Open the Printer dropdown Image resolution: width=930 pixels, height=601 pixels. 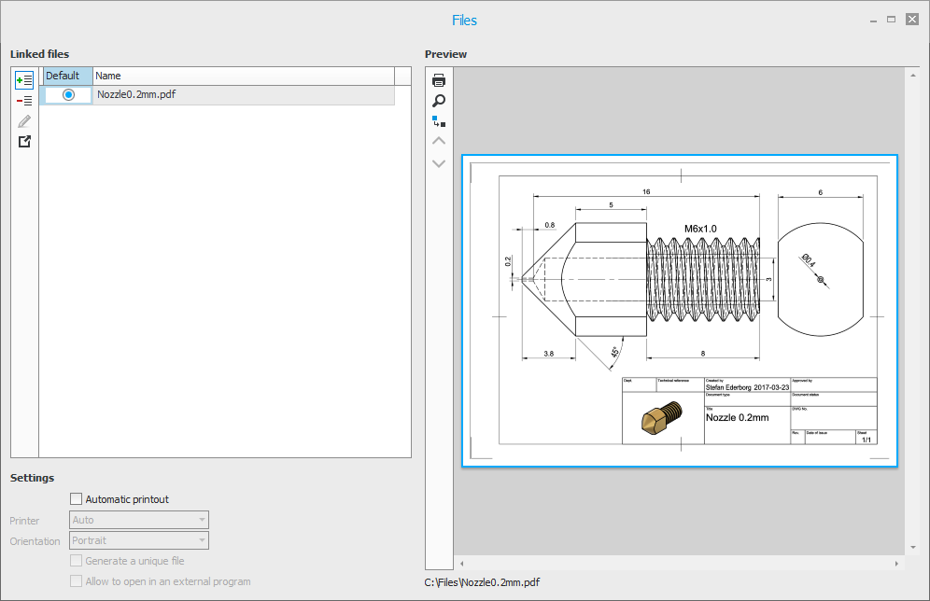point(139,520)
